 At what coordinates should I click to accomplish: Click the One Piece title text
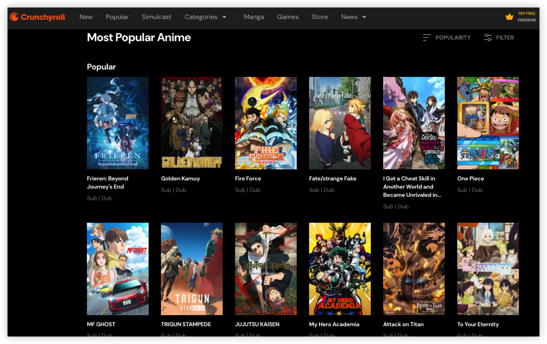click(471, 178)
